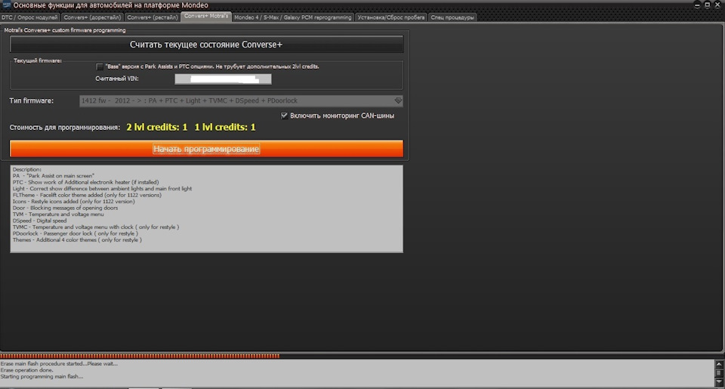
Task: Click the TVMC menu with clock line
Action: point(96,227)
